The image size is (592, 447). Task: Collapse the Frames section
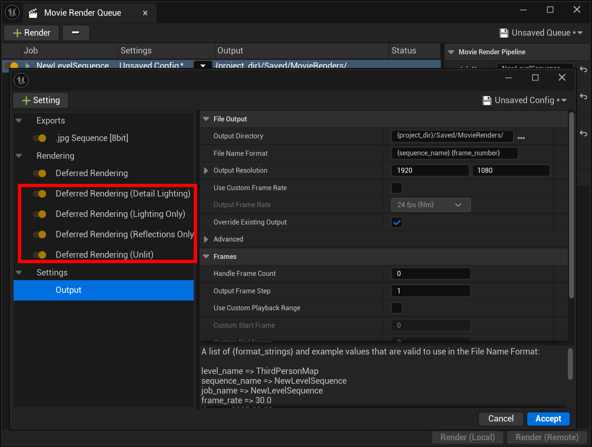[206, 257]
